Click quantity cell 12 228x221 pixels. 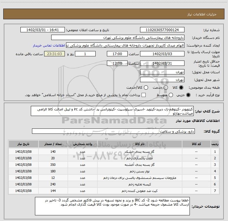(x=53, y=178)
